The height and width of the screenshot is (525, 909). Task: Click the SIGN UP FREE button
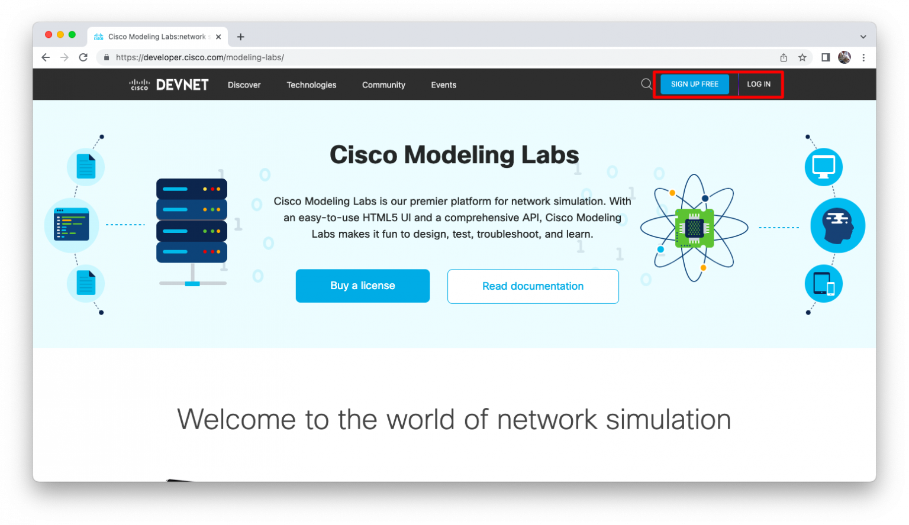[x=694, y=84]
